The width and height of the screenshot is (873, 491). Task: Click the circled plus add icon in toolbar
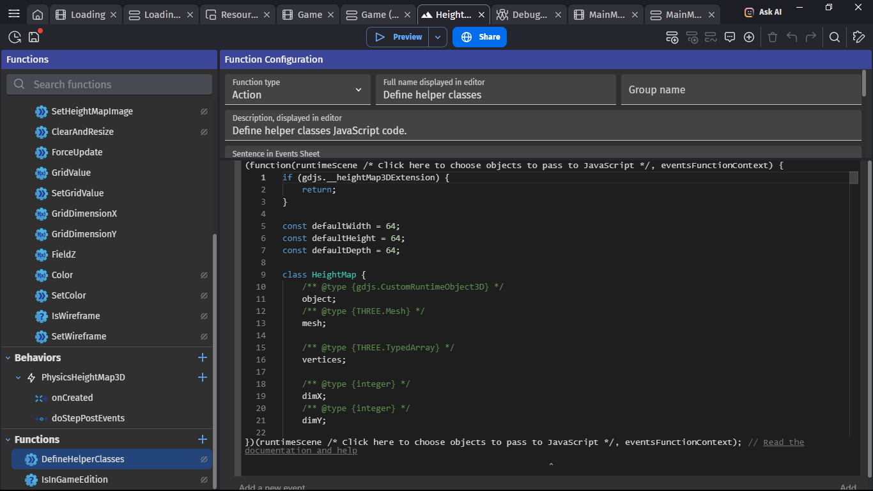coord(749,37)
